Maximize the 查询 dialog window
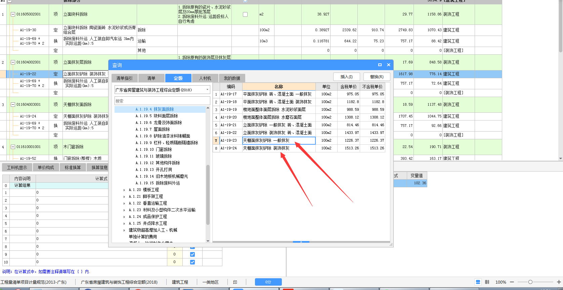This screenshot has height=290, width=563. coord(380,65)
